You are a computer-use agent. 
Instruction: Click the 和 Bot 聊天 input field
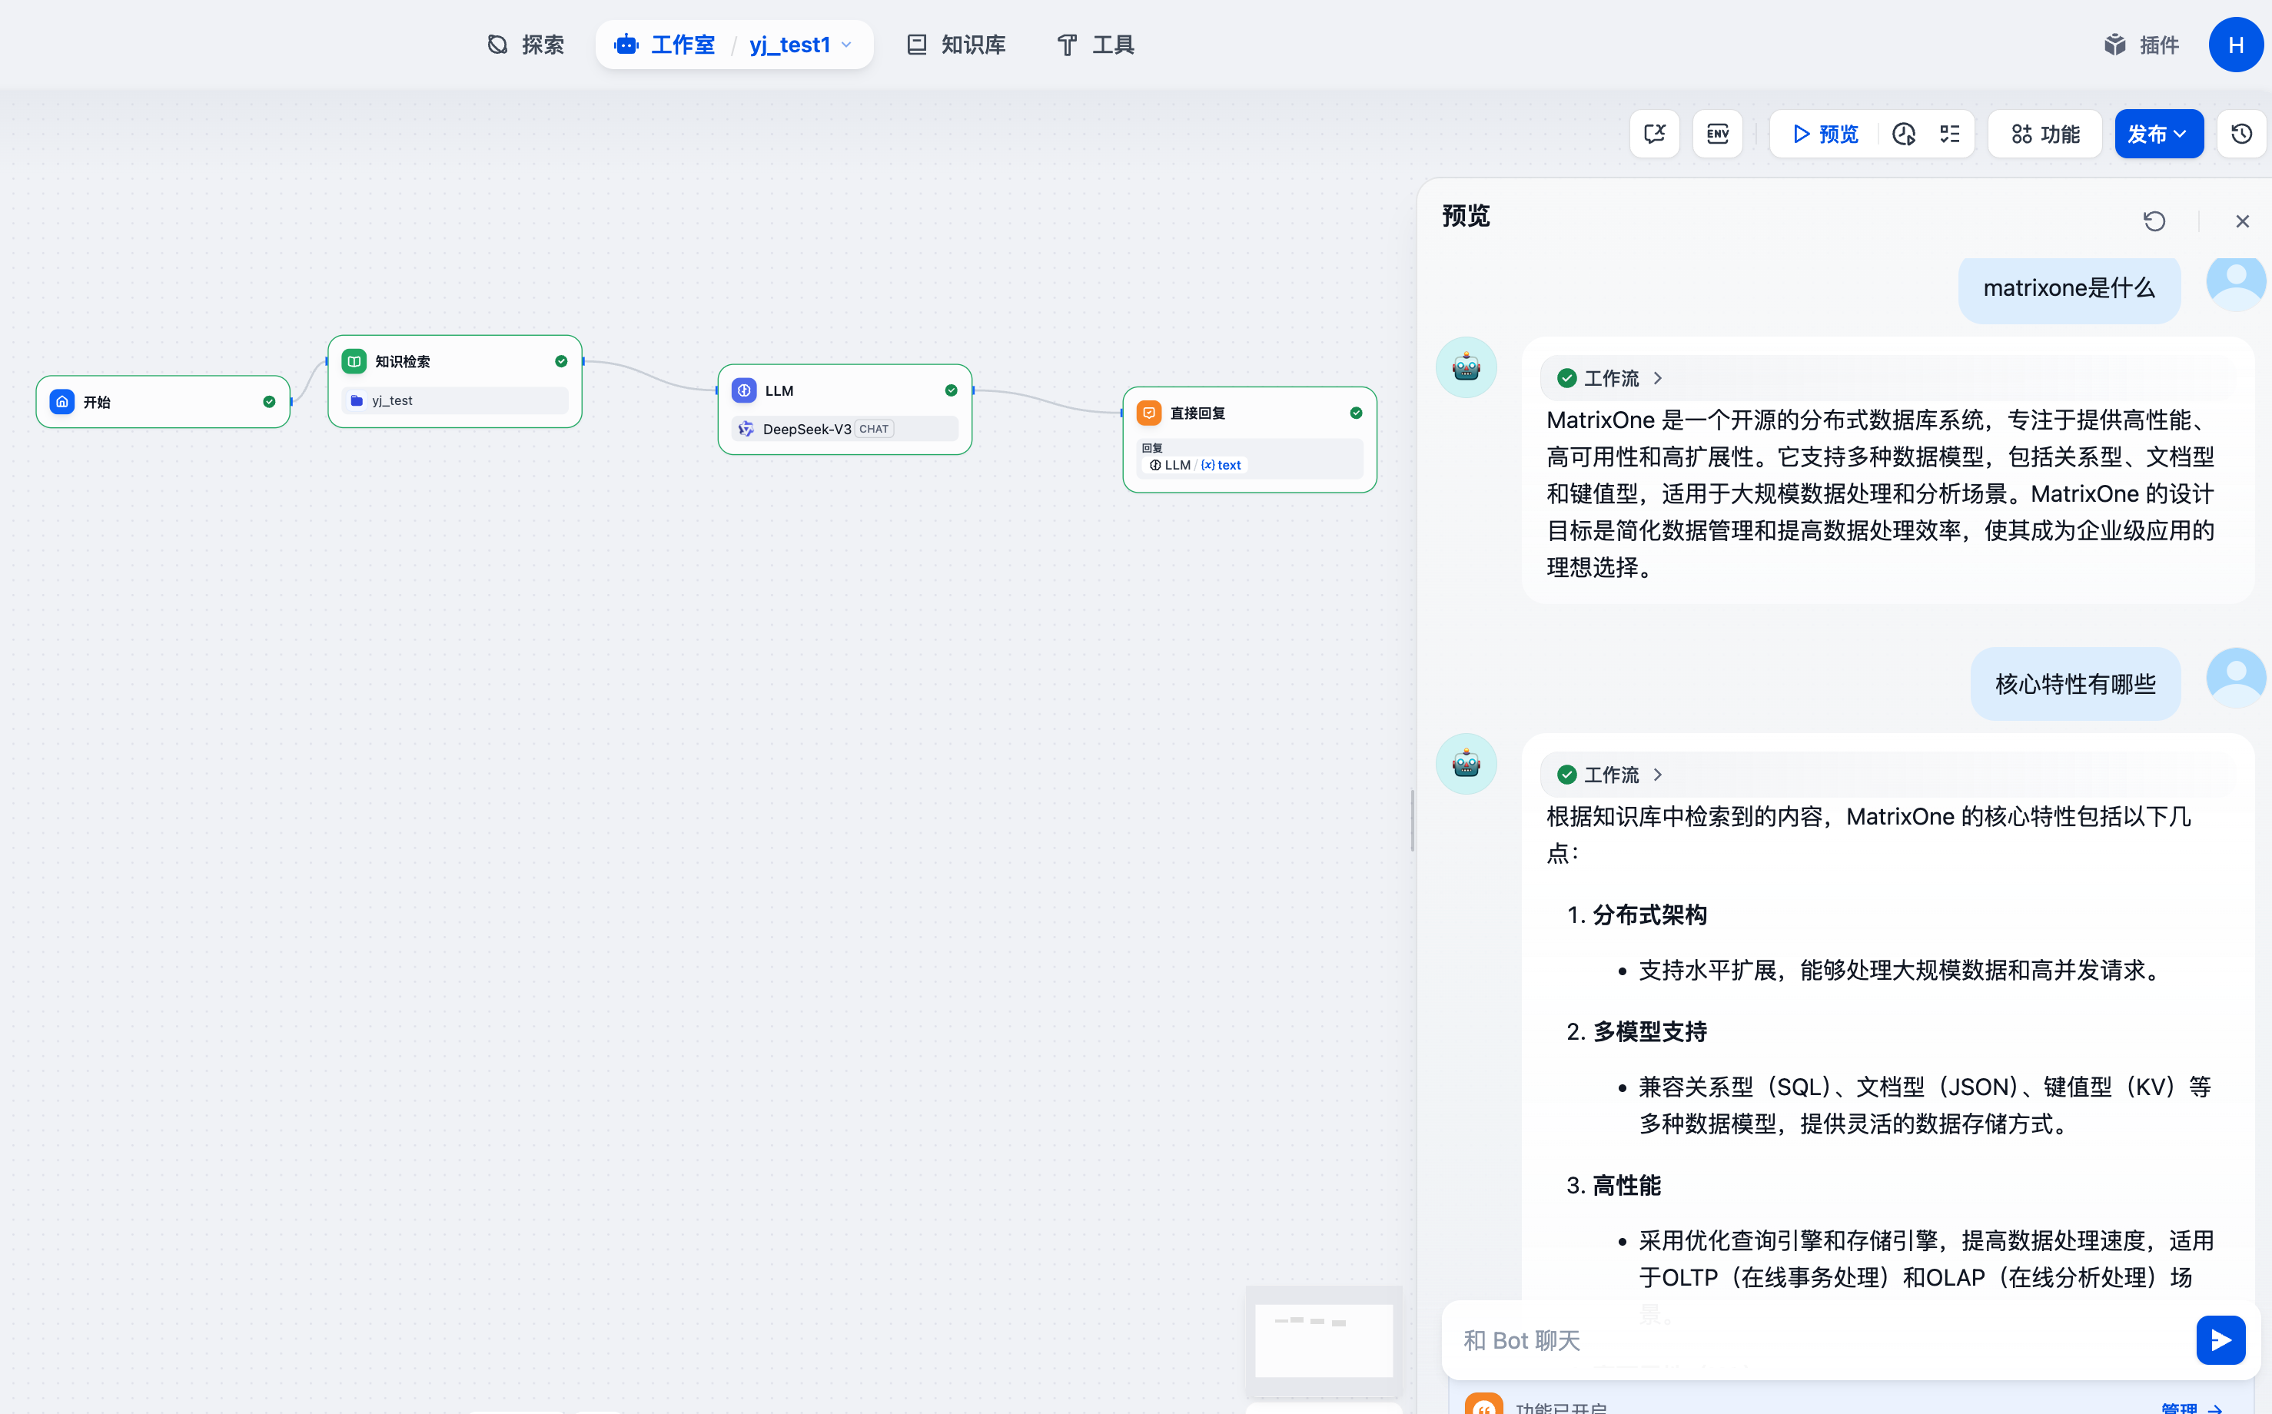(1777, 1339)
